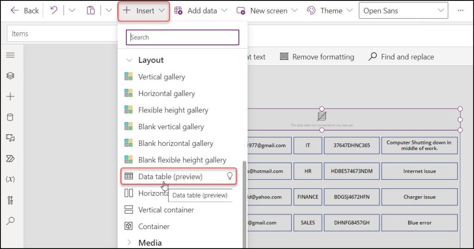This screenshot has width=474, height=249.
Task: Click Find and replace
Action: [401, 57]
